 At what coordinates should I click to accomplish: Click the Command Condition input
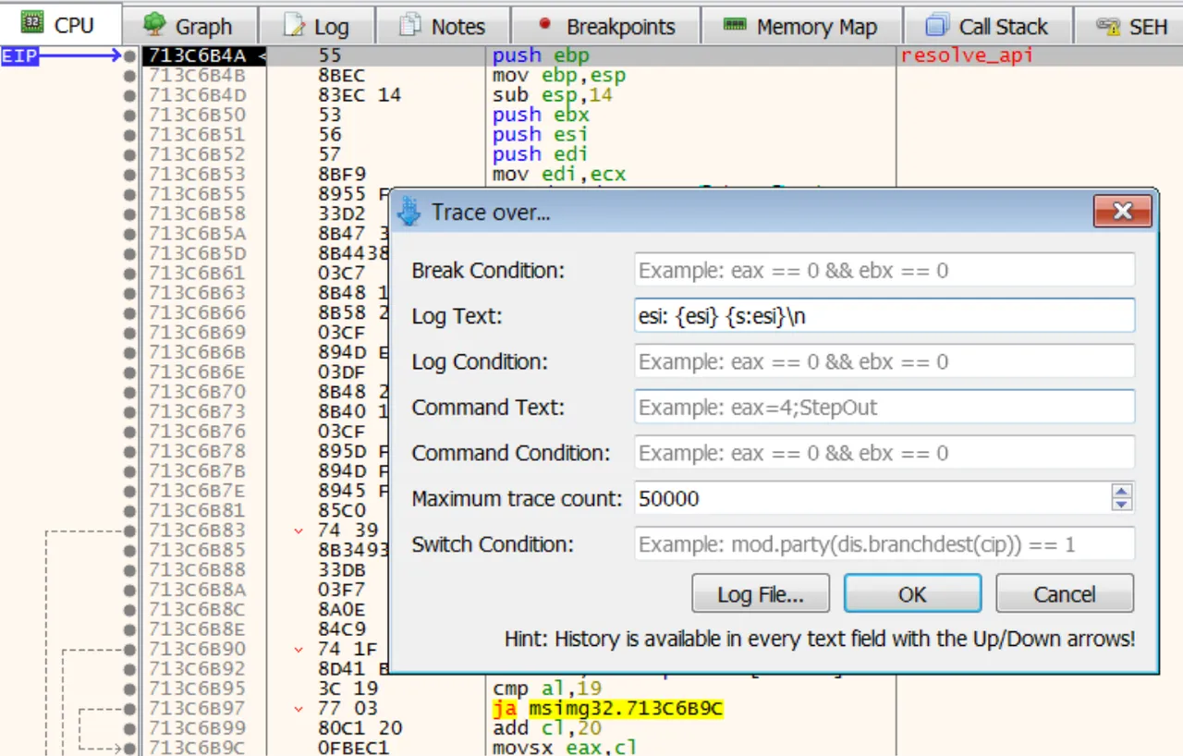(x=884, y=453)
